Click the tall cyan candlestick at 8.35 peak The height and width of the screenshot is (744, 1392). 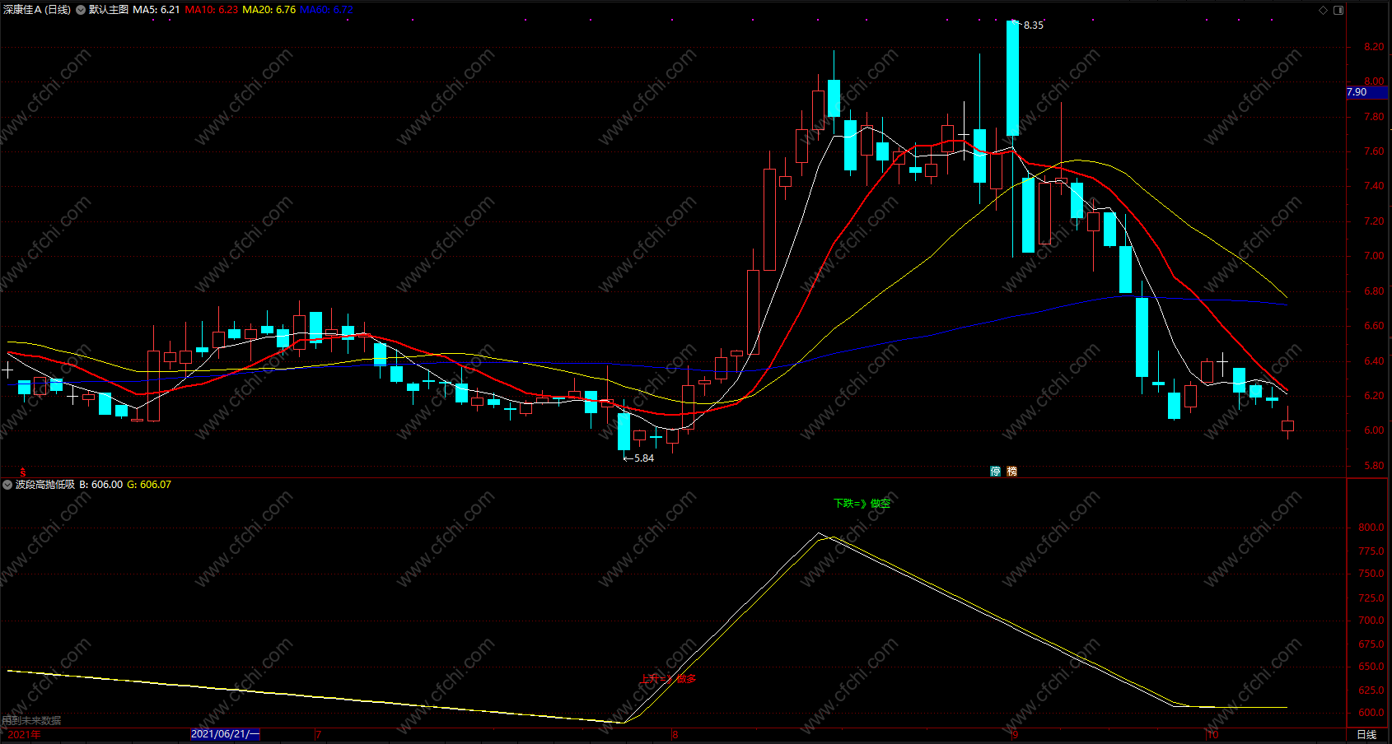(x=1013, y=78)
